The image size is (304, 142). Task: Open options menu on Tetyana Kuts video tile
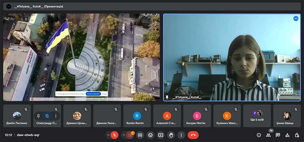click(x=296, y=18)
